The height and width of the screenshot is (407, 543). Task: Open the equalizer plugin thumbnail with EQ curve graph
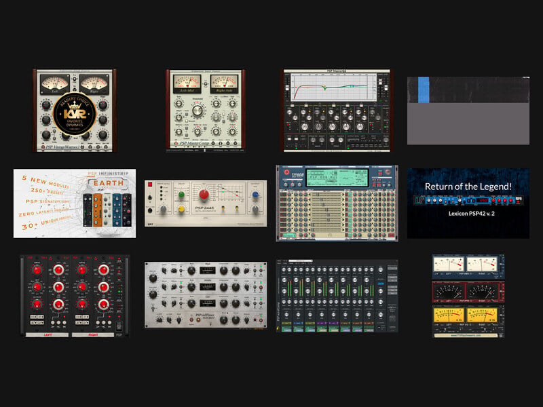tap(337, 111)
